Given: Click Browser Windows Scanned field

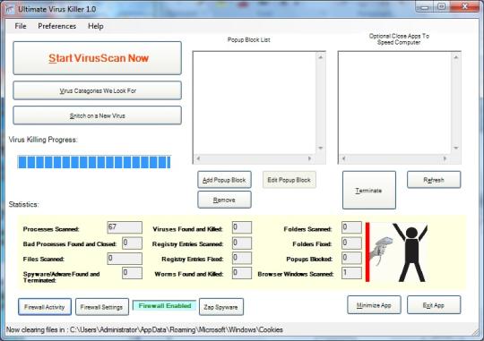Looking at the screenshot, I should coord(351,273).
